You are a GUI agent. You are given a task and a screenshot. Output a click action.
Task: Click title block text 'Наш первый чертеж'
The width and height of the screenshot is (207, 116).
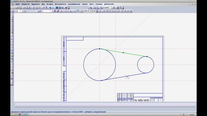pyautogui.click(x=142, y=100)
